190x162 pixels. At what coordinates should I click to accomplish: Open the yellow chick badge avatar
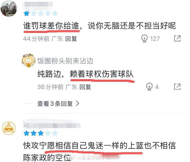click(x=29, y=60)
